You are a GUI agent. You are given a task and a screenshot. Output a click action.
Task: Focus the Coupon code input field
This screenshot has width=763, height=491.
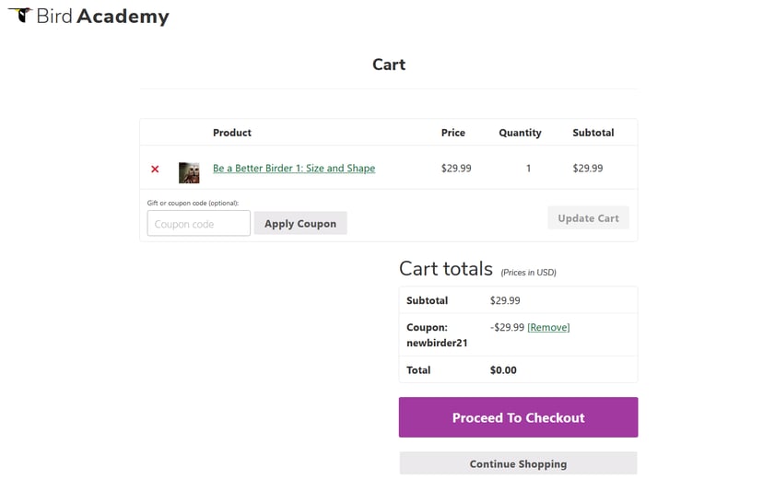click(x=198, y=224)
